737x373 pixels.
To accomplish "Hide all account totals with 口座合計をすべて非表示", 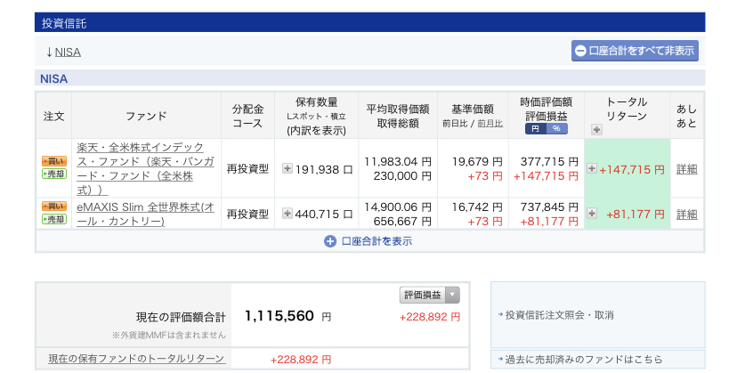I will pos(635,51).
